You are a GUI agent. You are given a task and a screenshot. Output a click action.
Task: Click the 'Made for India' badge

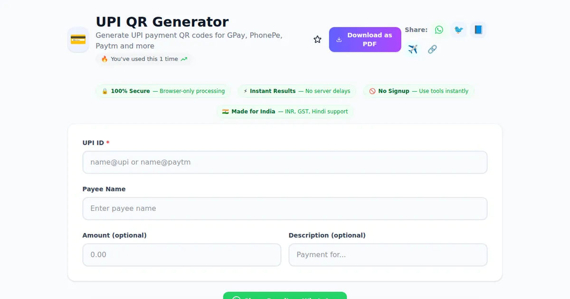[285, 111]
